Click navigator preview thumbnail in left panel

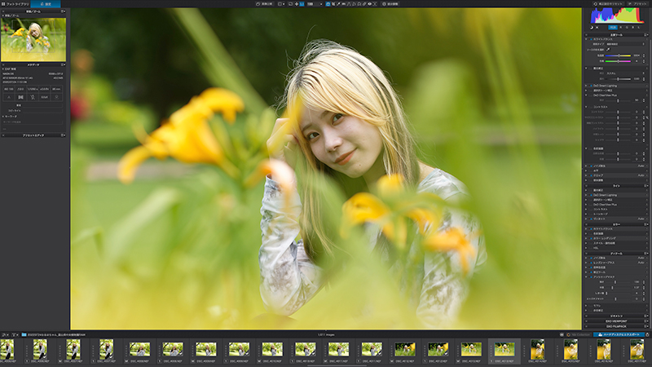pos(33,39)
